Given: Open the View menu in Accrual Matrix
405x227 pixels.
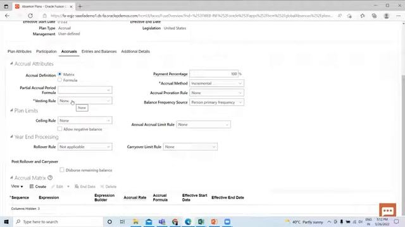Looking at the screenshot, I should (x=17, y=186).
